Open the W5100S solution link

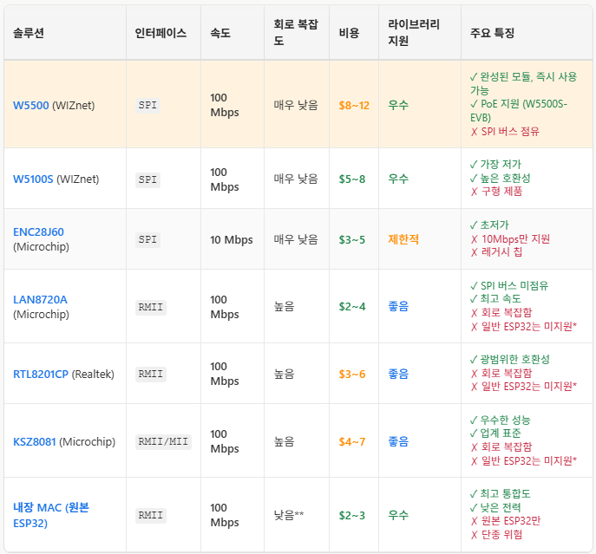[x=33, y=179]
